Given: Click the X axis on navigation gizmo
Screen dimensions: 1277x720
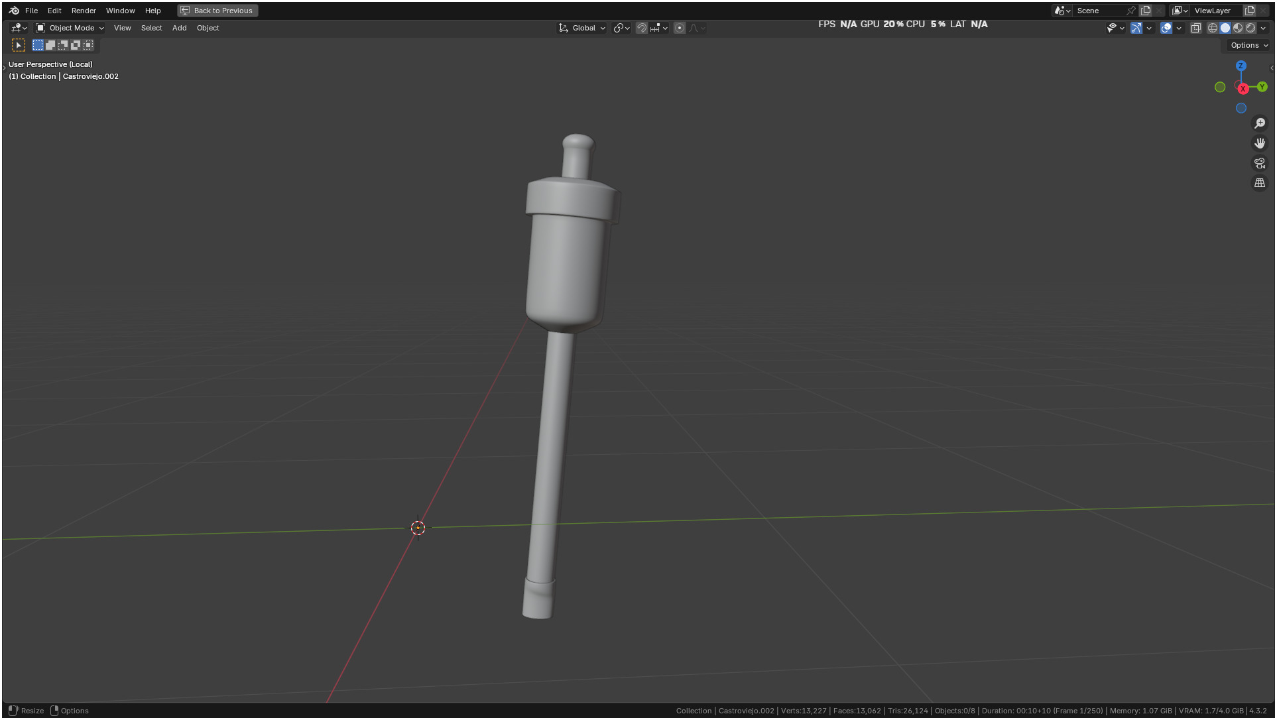Looking at the screenshot, I should pos(1243,89).
